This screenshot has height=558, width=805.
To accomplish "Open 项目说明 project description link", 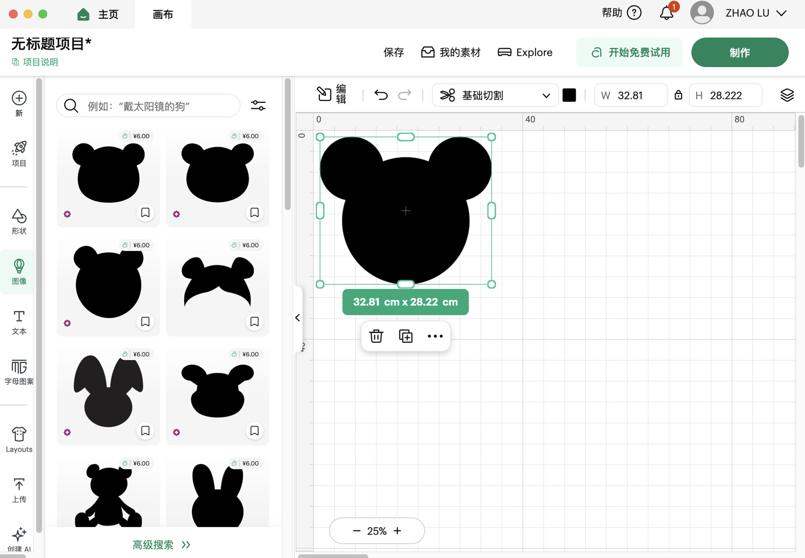I will tap(35, 62).
